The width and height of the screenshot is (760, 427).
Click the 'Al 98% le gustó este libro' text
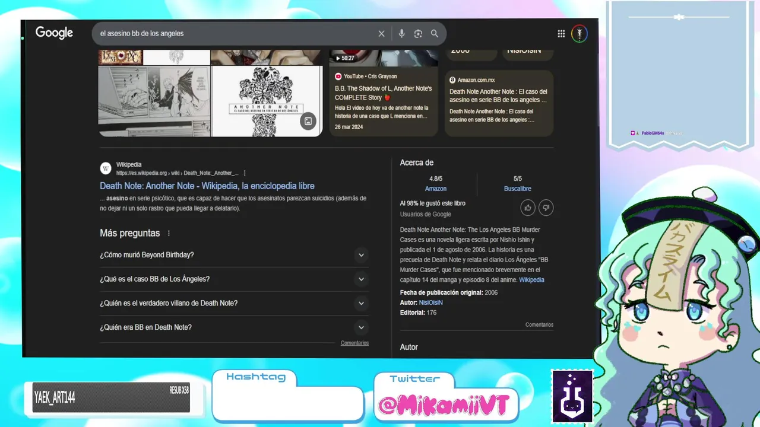[x=433, y=203]
